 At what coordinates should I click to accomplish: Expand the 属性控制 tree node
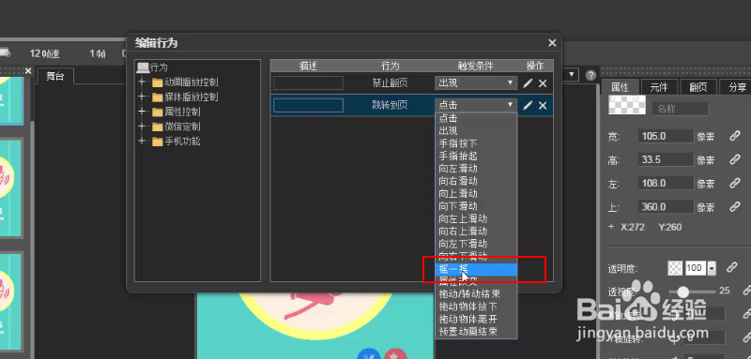(x=142, y=112)
